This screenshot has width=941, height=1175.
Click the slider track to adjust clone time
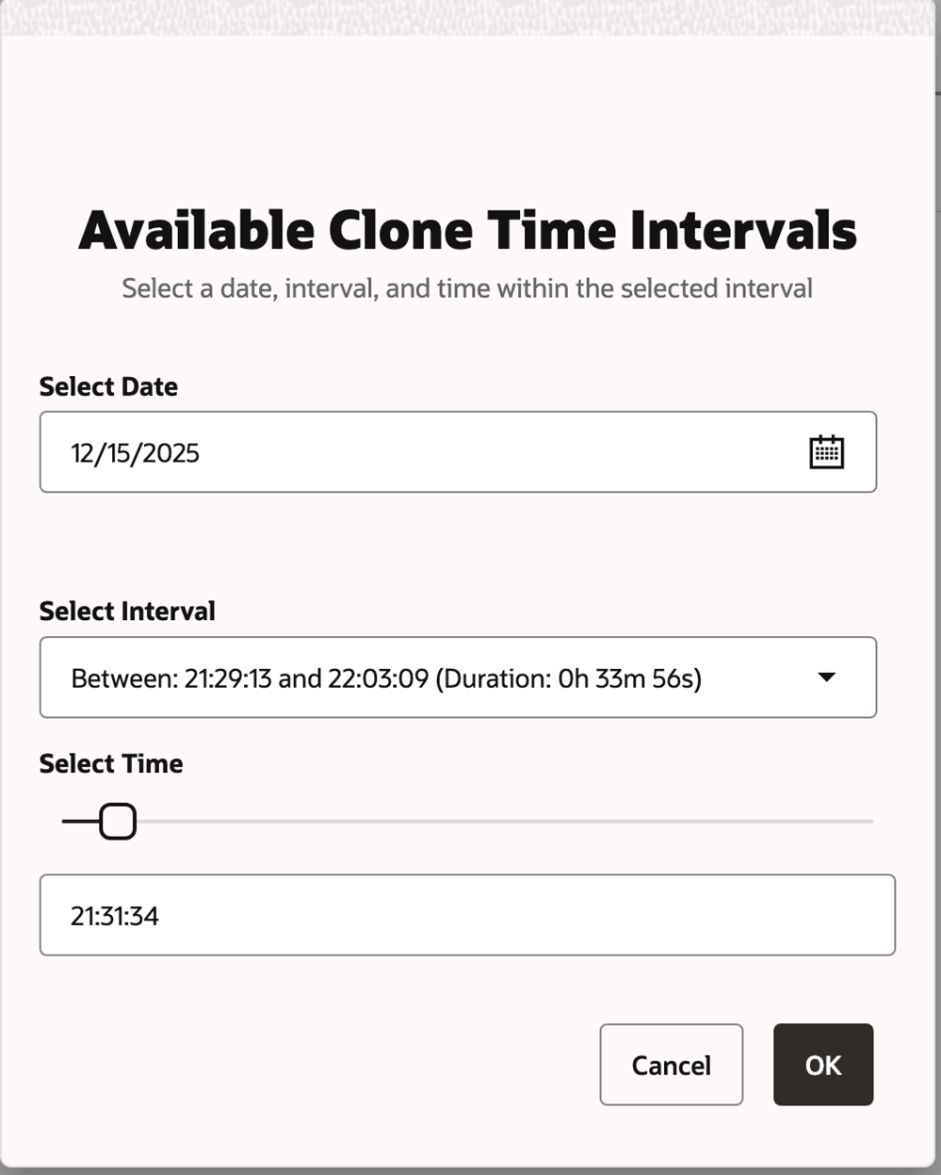click(471, 821)
